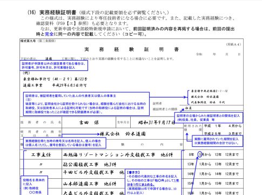Click the address 東京都中央区銀座2-1-12
The image size is (262, 195).
coord(209,91)
